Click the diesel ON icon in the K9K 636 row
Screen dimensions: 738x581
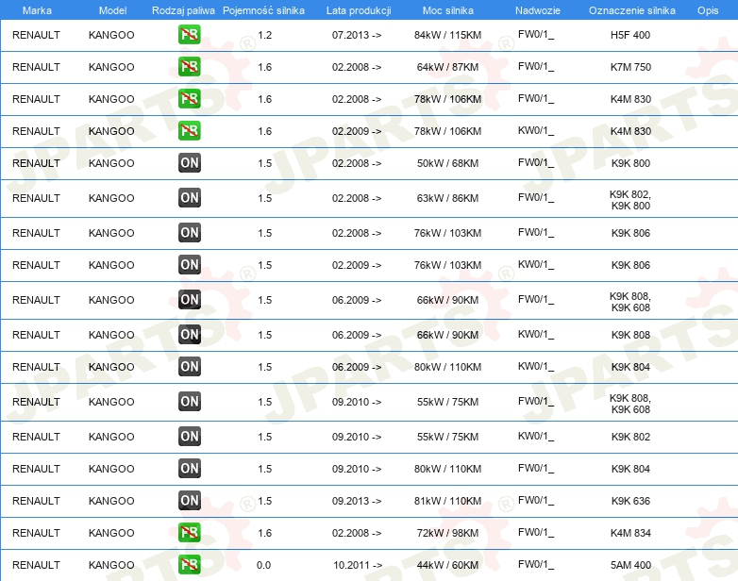[x=189, y=500]
